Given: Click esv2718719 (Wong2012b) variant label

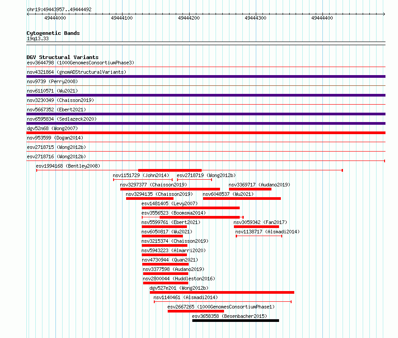Looking at the screenshot, I should tap(206, 175).
